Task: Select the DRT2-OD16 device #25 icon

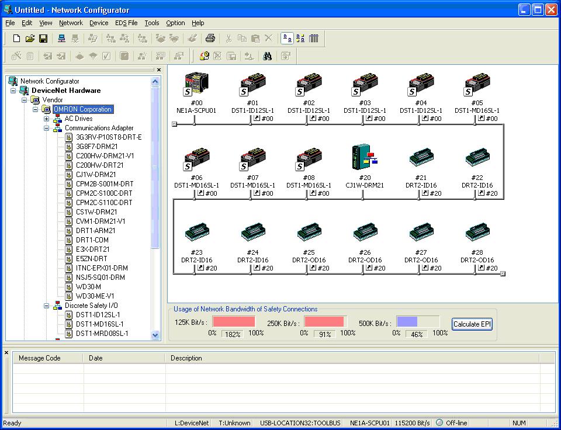Action: tap(309, 232)
